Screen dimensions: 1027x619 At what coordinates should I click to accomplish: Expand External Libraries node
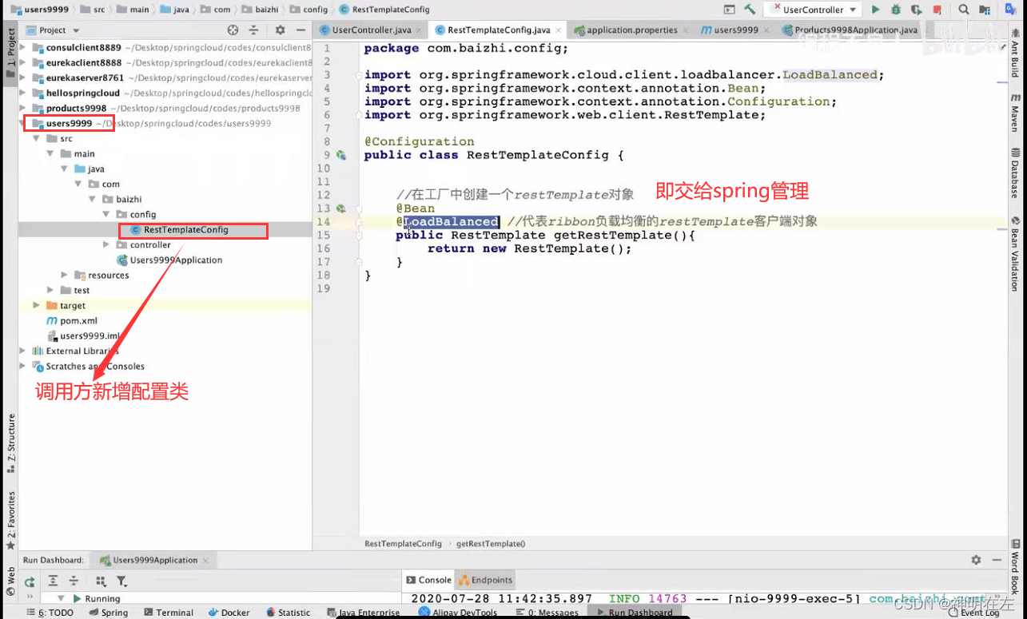click(x=22, y=351)
